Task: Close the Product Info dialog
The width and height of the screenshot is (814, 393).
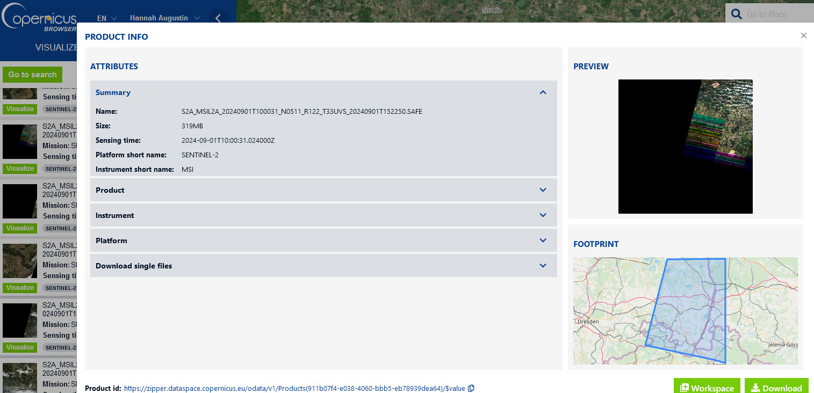Action: coord(803,35)
